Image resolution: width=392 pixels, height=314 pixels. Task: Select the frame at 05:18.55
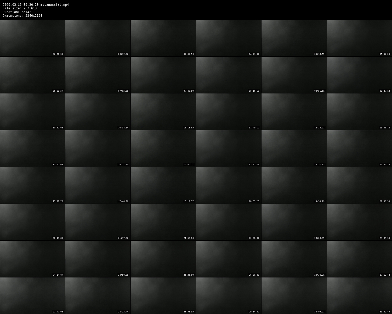tap(294, 38)
